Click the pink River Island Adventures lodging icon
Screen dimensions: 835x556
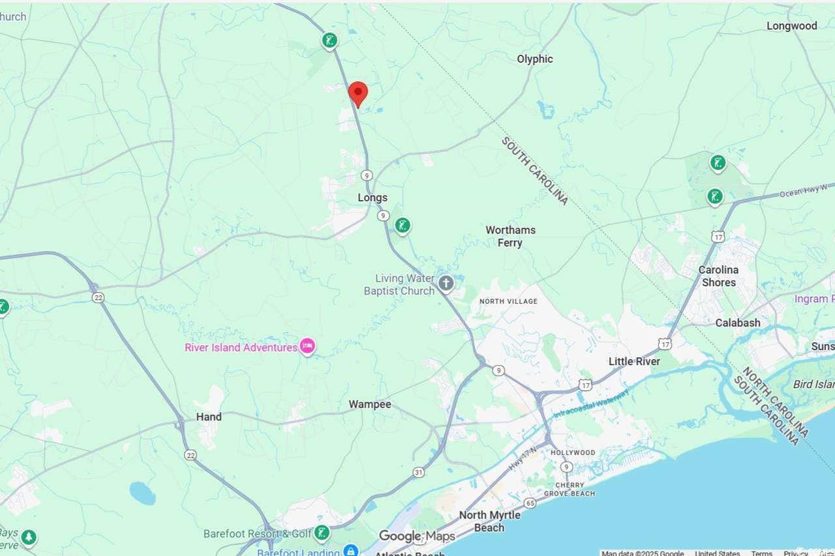[x=307, y=346]
